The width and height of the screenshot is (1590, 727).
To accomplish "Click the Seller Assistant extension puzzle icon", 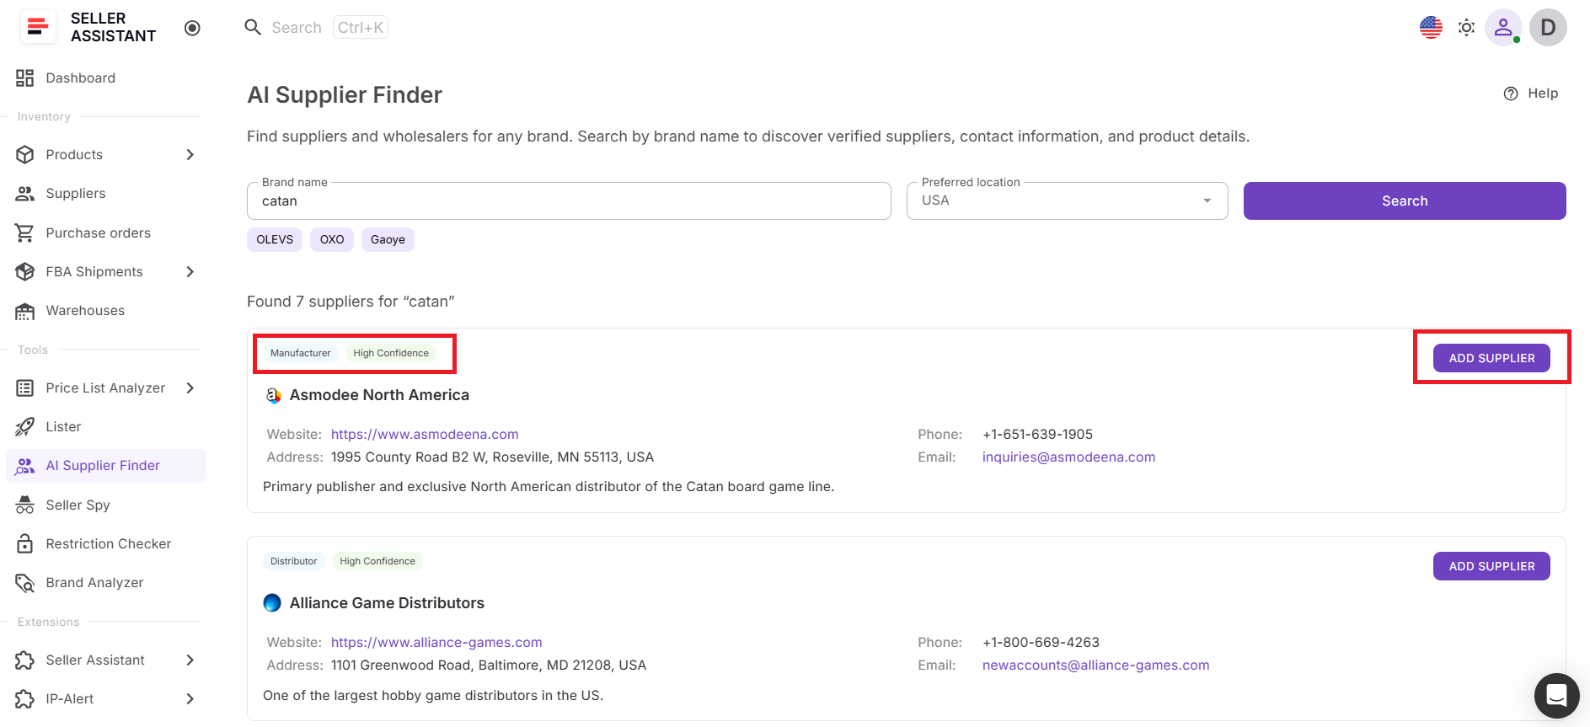I will 25,660.
